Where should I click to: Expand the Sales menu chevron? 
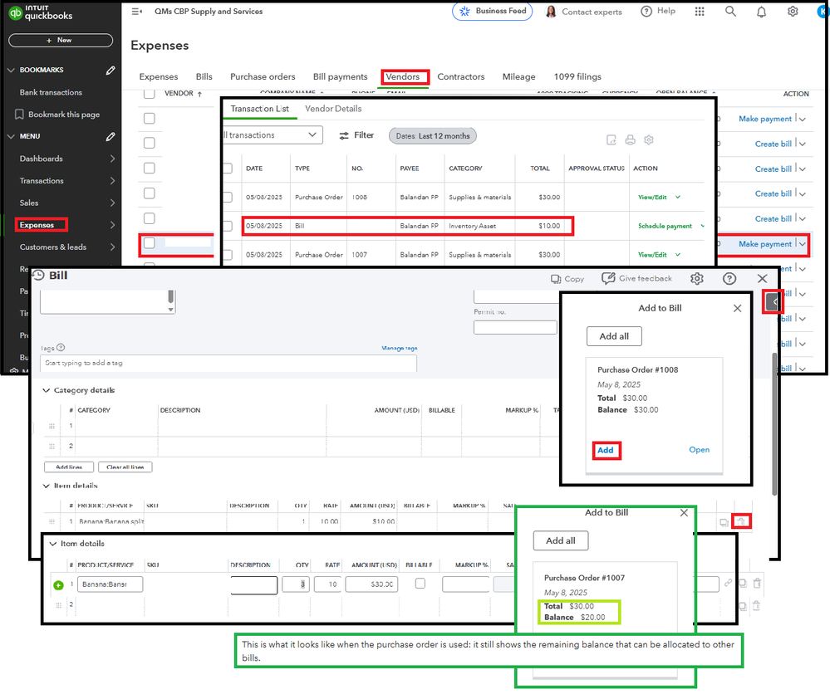(x=112, y=203)
